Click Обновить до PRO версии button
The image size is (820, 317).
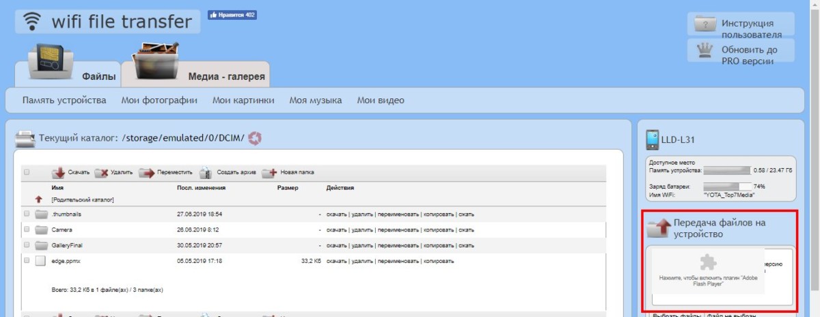(x=741, y=55)
